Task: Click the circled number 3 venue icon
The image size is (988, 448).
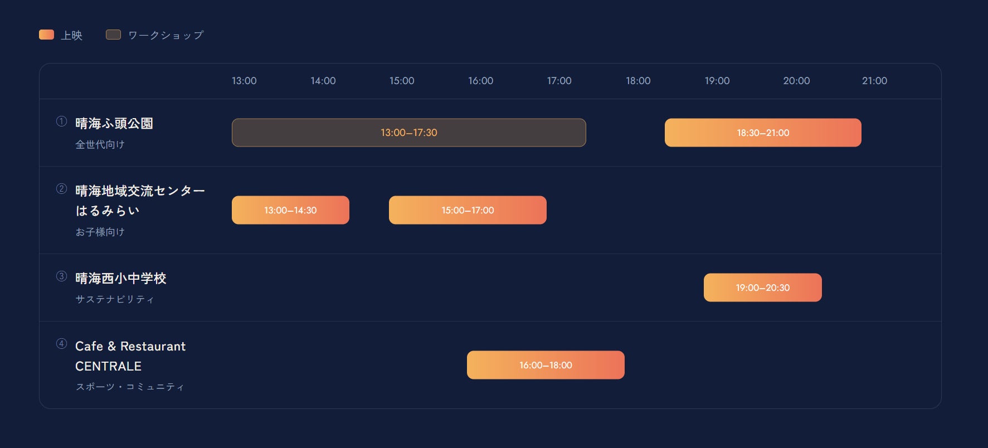Action: pos(61,276)
